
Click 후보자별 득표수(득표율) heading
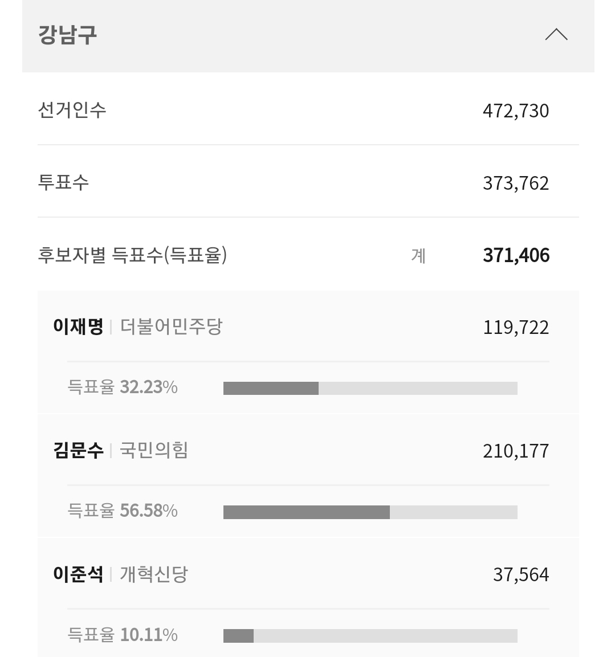(132, 255)
